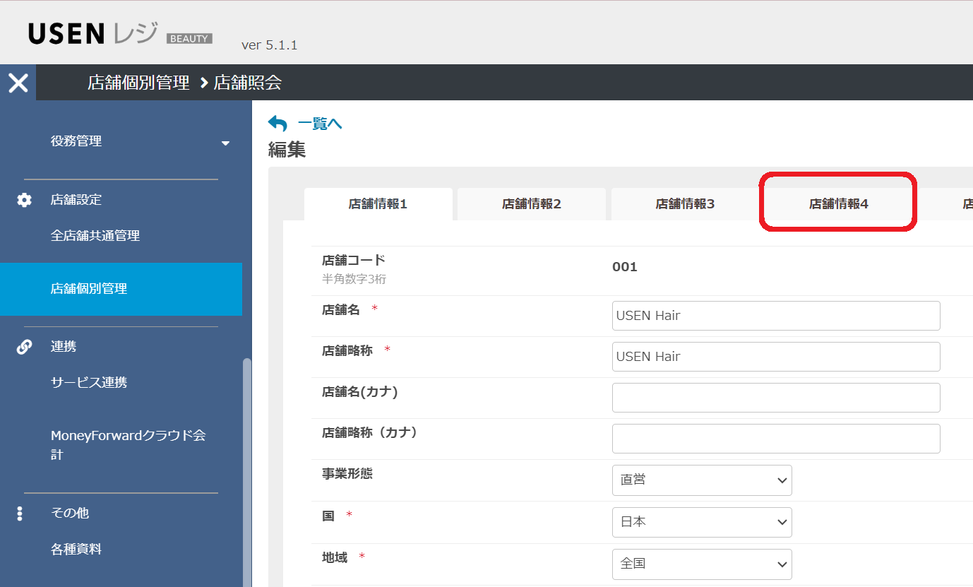
Task: Expand the 役務管理 menu arrow
Action: pyautogui.click(x=225, y=143)
